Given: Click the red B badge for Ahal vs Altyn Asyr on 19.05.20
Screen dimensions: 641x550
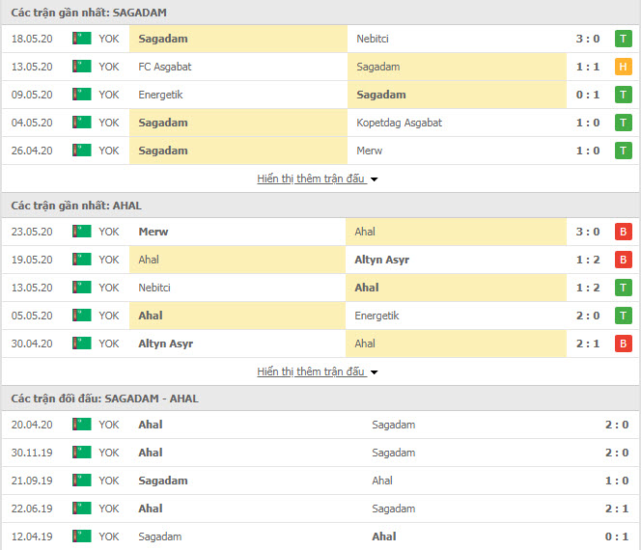Looking at the screenshot, I should (623, 260).
